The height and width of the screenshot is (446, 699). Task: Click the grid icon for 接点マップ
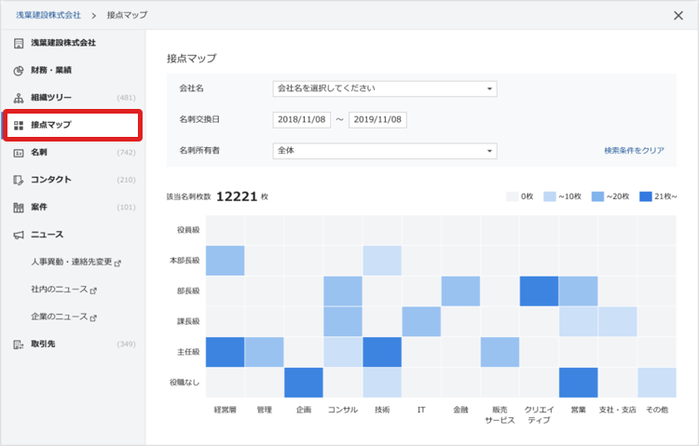(19, 125)
